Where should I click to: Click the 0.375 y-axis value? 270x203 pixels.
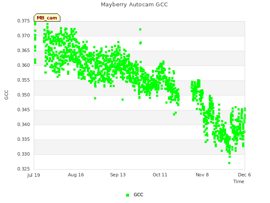click(24, 21)
